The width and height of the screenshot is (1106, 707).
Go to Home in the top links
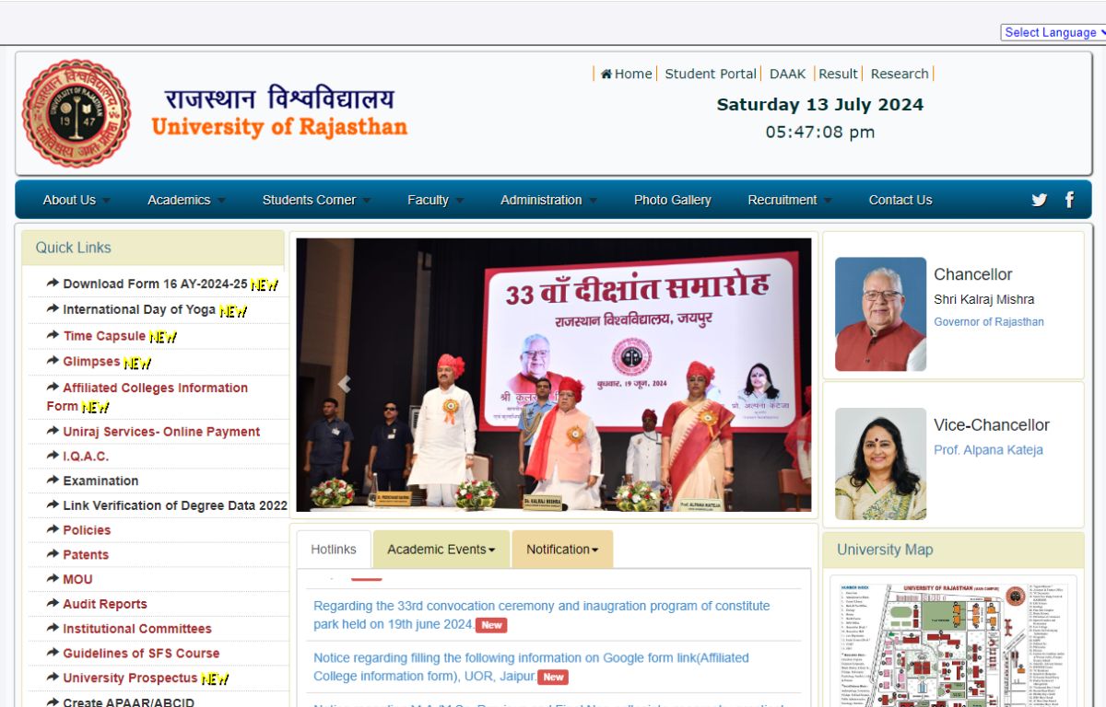click(x=626, y=74)
